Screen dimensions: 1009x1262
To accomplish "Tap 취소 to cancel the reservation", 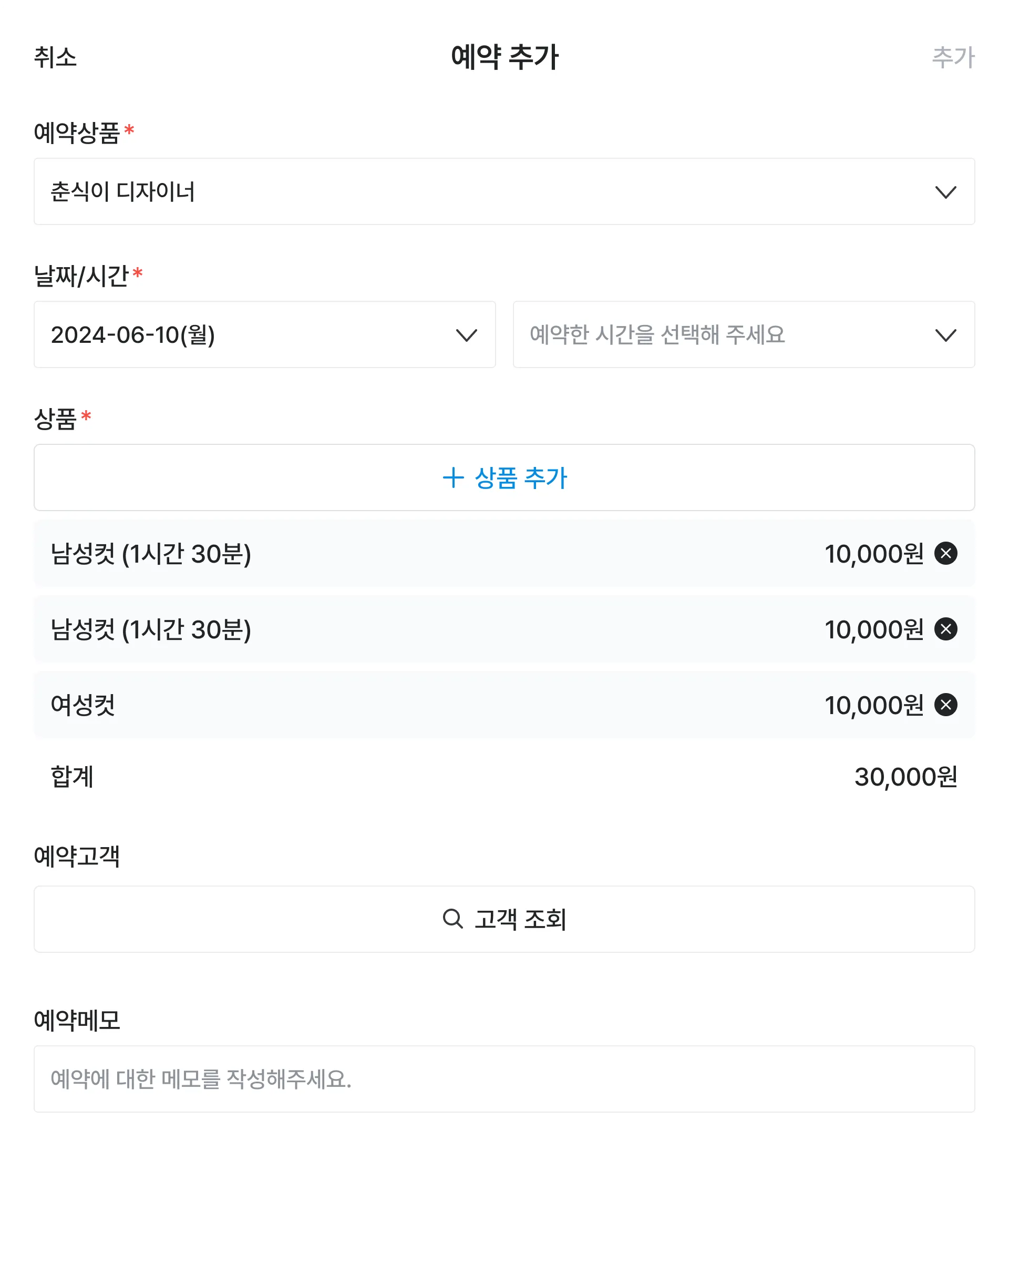I will coord(56,57).
